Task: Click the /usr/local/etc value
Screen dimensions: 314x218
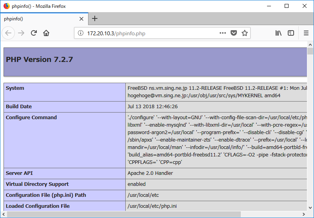Action: coord(143,195)
